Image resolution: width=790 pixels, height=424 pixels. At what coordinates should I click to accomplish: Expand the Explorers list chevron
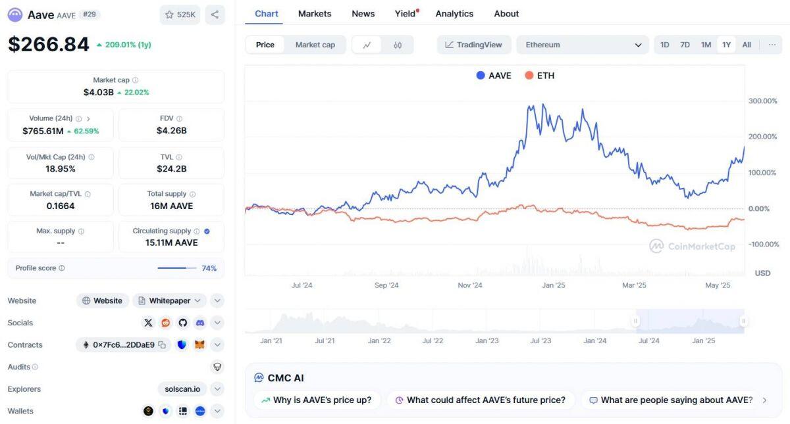click(217, 389)
